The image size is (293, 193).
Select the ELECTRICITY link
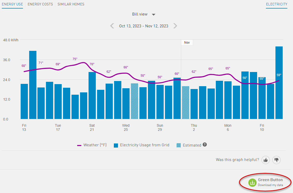pyautogui.click(x=276, y=4)
